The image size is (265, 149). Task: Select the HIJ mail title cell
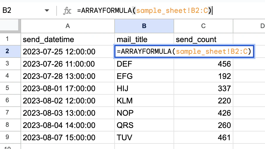144,89
